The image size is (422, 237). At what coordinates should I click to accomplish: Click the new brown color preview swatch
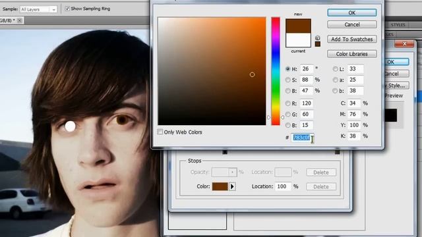[298, 26]
